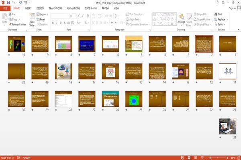Click the Clear All Formatting icon
The height and width of the screenshot is (160, 241).
pos(88,16)
